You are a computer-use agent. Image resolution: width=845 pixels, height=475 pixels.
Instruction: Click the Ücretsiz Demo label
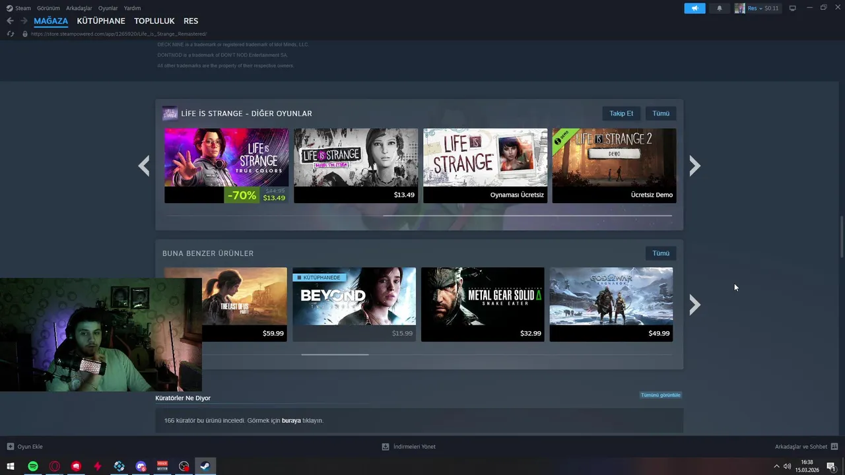pyautogui.click(x=652, y=195)
